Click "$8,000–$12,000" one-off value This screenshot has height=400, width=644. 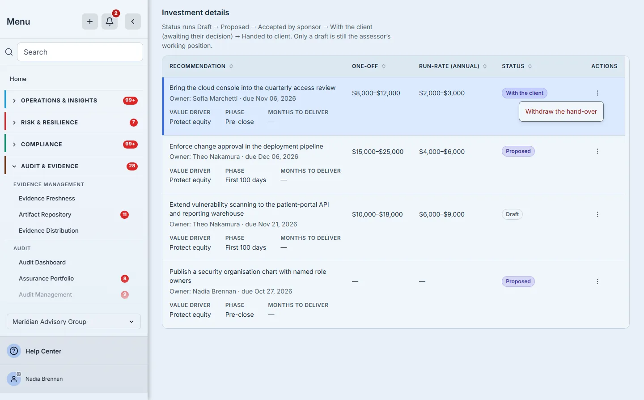coord(376,93)
